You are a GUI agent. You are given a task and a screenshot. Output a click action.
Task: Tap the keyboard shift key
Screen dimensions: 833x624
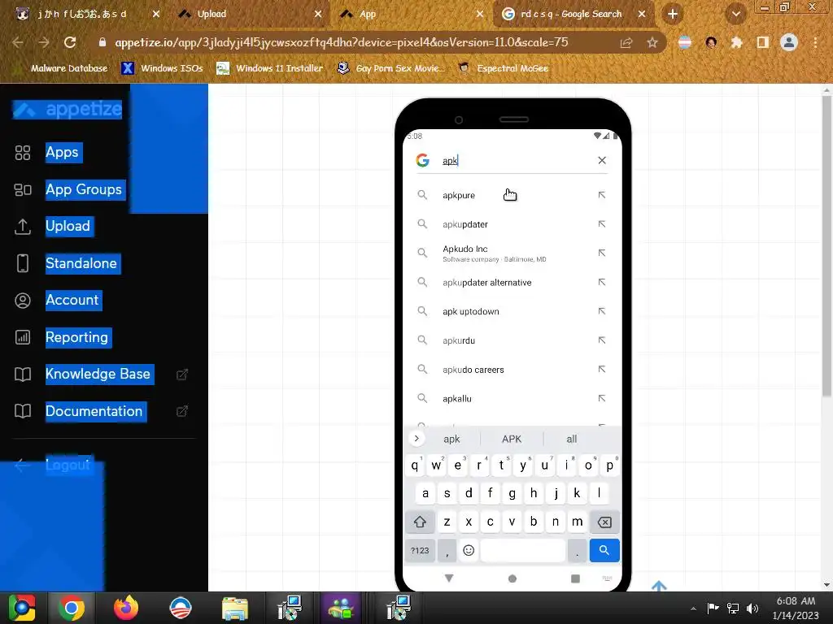(420, 522)
